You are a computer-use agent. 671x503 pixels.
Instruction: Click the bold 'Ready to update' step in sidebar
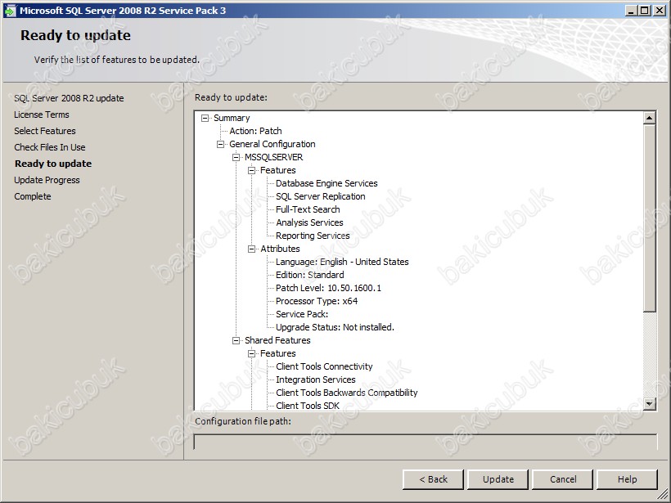click(x=53, y=164)
